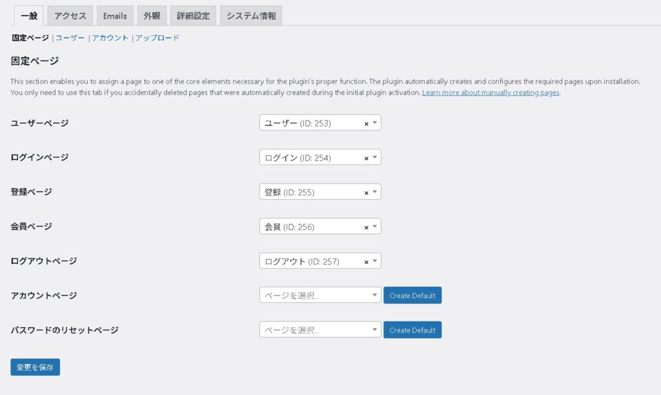This screenshot has height=395, width=661.
Task: Open the 会員ページ dropdown list
Action: click(375, 226)
